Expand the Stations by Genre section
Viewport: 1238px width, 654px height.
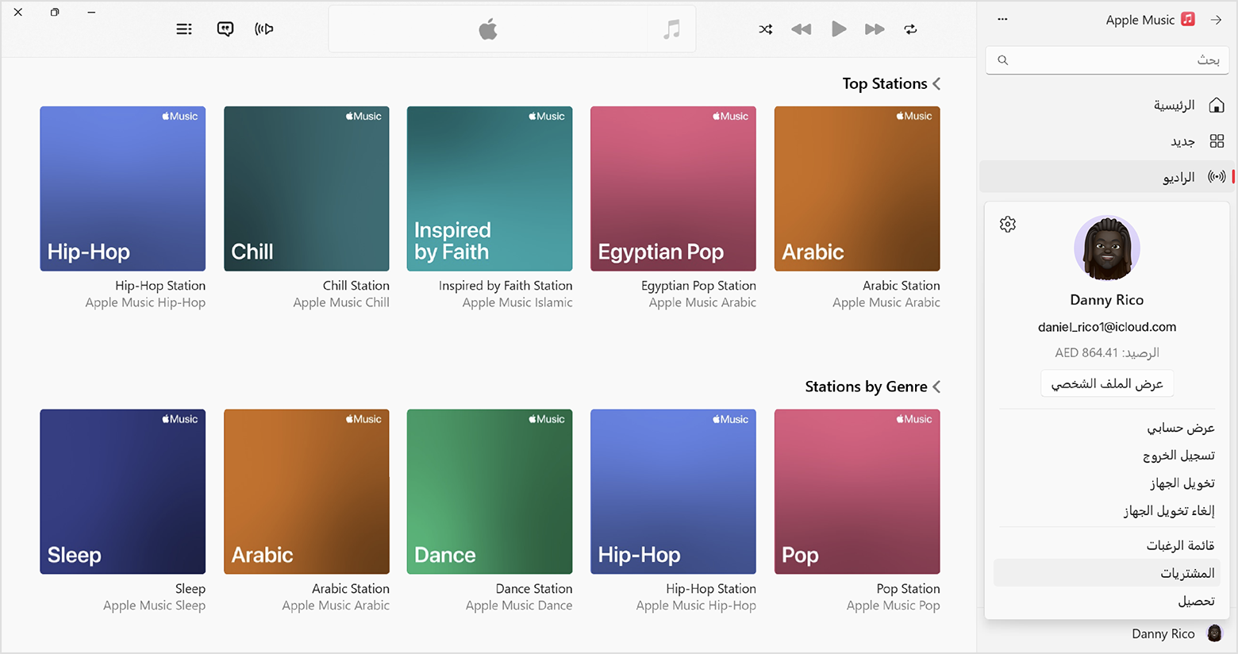click(x=937, y=387)
